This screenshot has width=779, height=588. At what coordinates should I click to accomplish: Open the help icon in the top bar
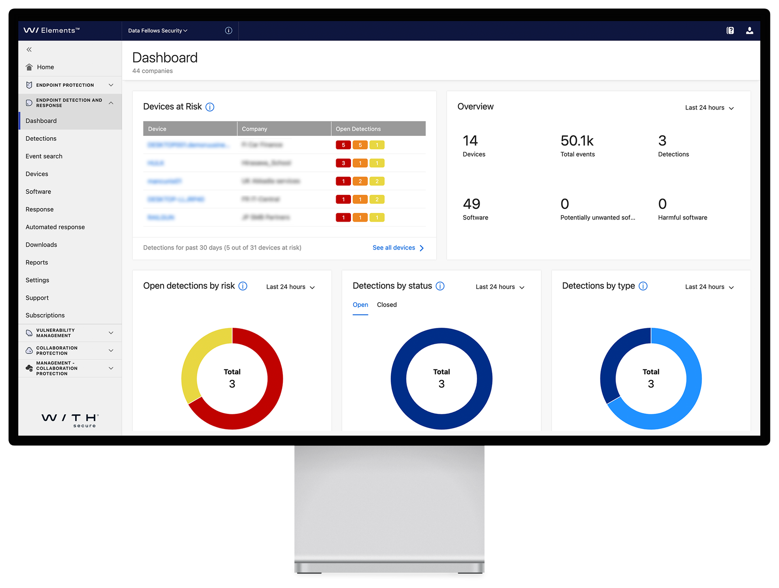pos(730,30)
